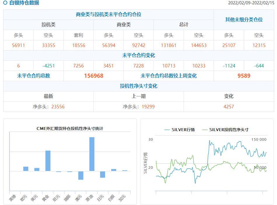This screenshot has width=277, height=205.
Task: Select the date range 2022/02/09-2022/02/15
Action: (251, 3)
